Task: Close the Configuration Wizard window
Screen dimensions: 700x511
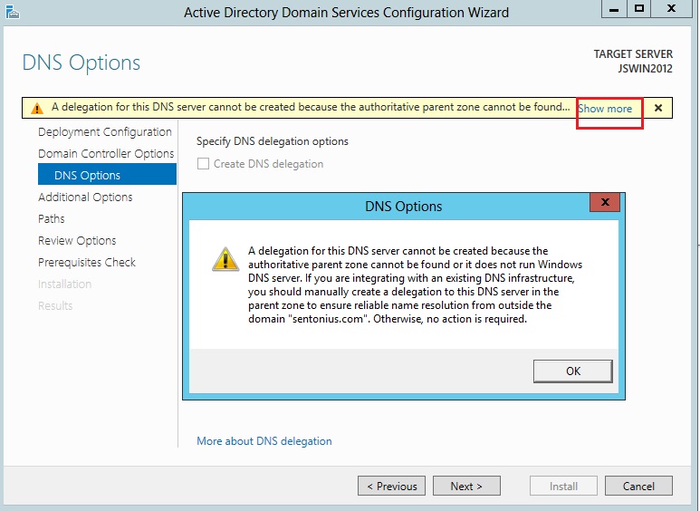Action: point(671,9)
